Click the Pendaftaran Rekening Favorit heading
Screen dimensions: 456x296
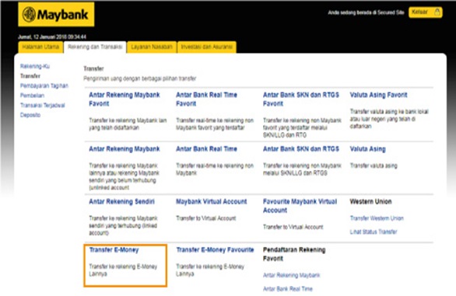[x=294, y=254]
